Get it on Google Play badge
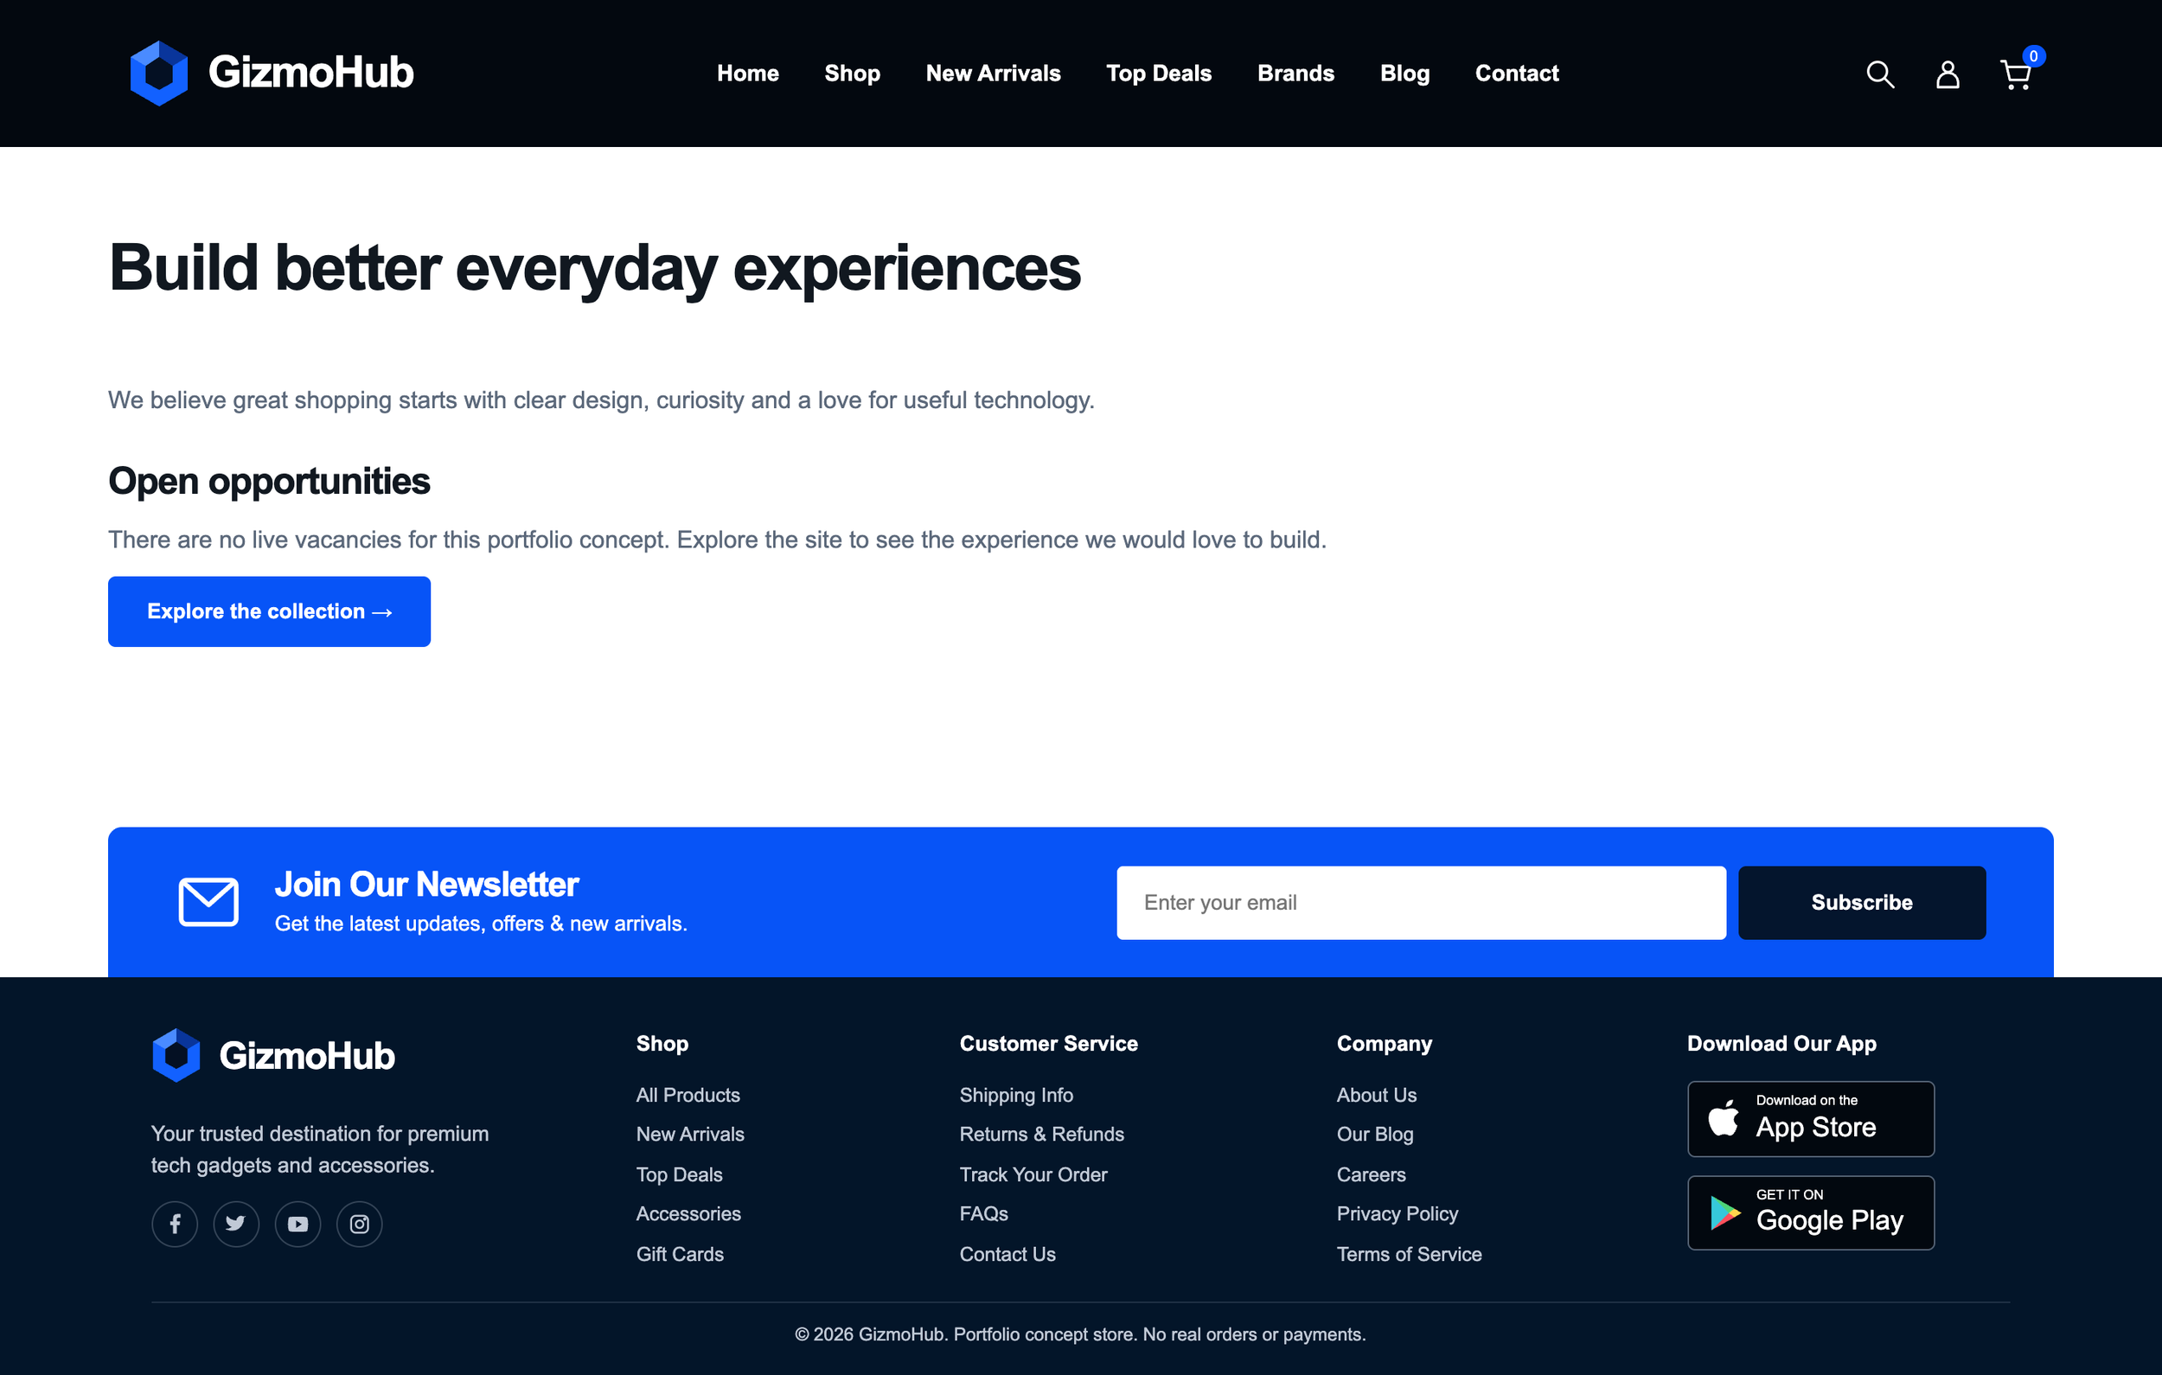Viewport: 2162px width, 1375px height. pos(1810,1212)
